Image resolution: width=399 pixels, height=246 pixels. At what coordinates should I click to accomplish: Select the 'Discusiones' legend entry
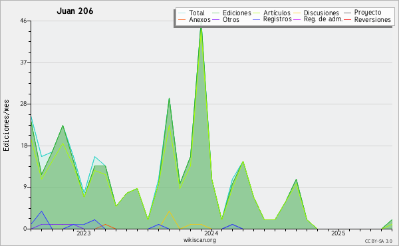coord(321,13)
